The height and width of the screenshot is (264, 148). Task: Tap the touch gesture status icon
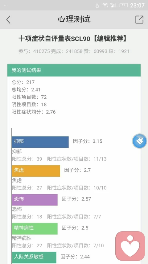click(97, 5)
